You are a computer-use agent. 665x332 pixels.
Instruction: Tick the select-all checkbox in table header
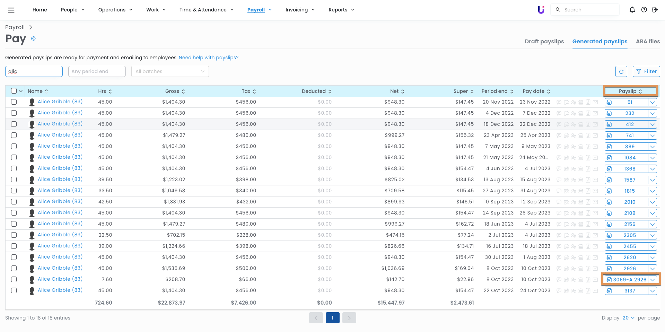14,91
